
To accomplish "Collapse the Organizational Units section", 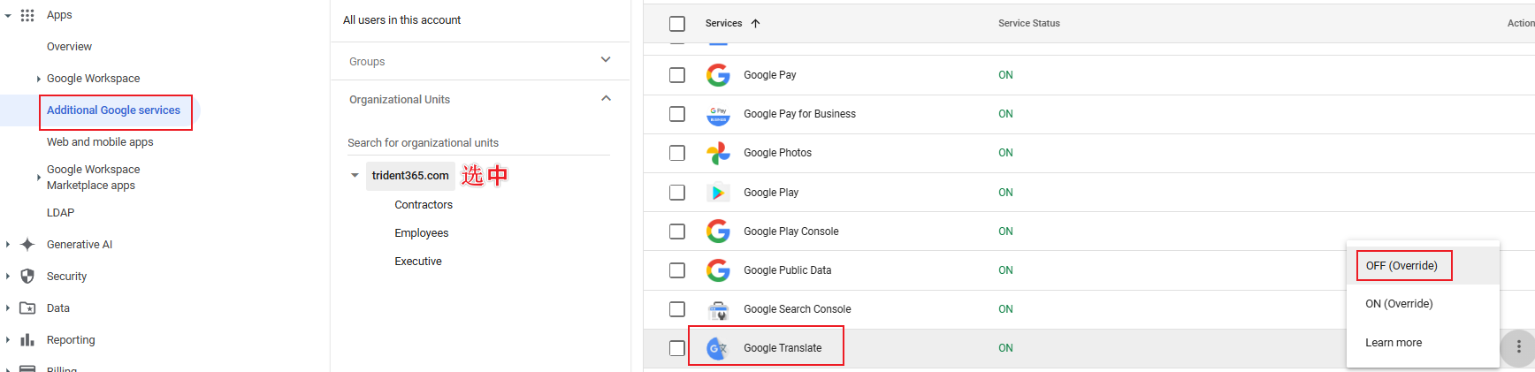I will click(606, 99).
